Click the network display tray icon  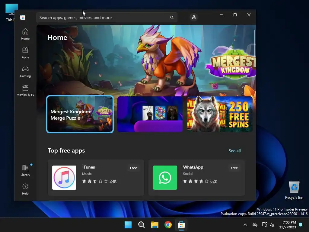[x=264, y=225]
